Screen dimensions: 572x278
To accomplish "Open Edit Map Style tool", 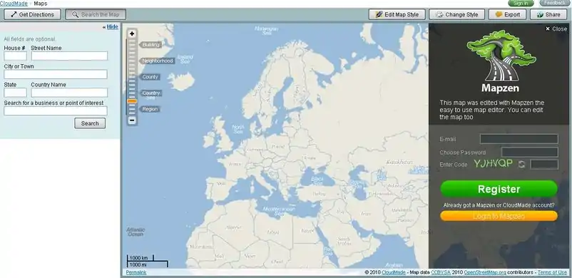I will click(397, 14).
